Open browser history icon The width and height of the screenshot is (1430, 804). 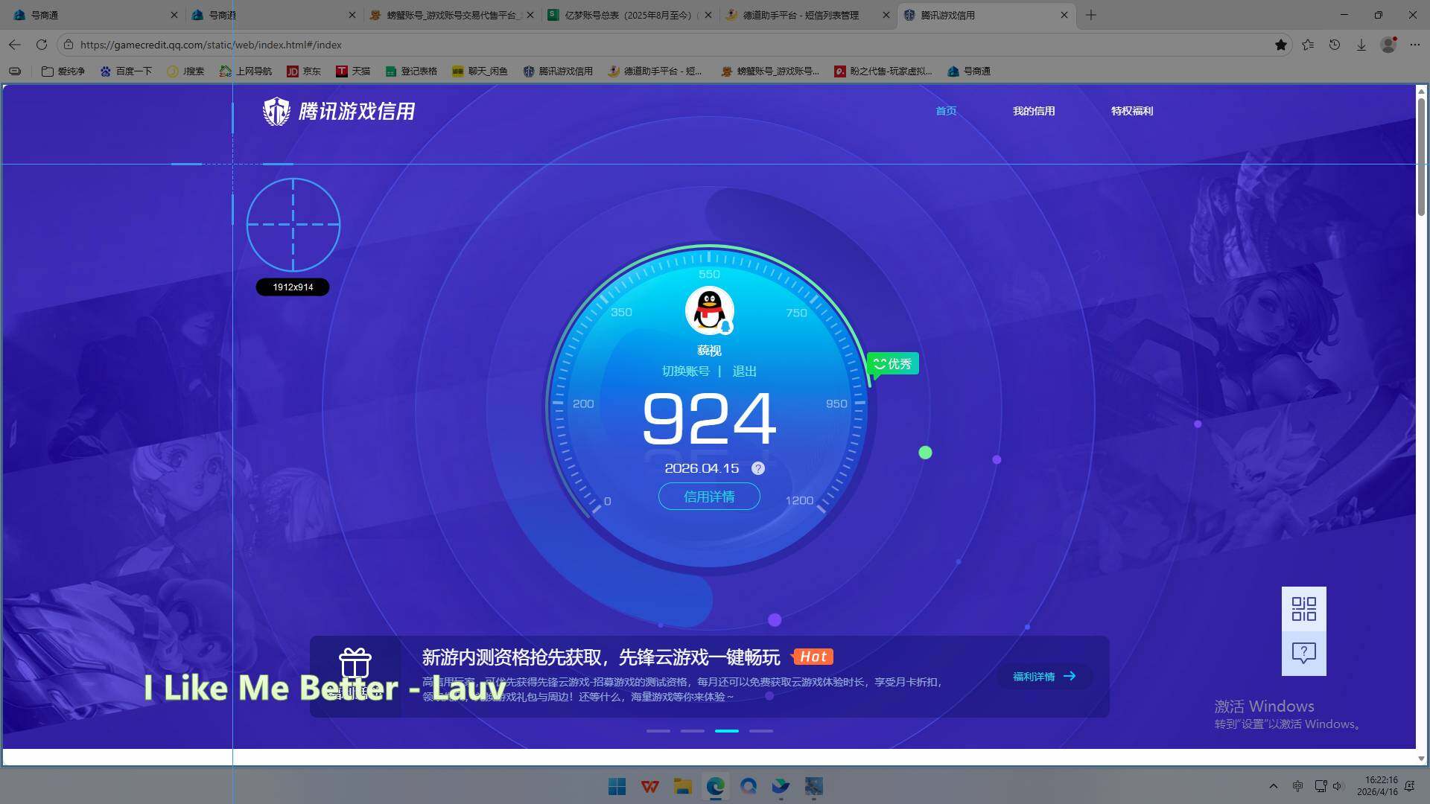coord(1335,45)
